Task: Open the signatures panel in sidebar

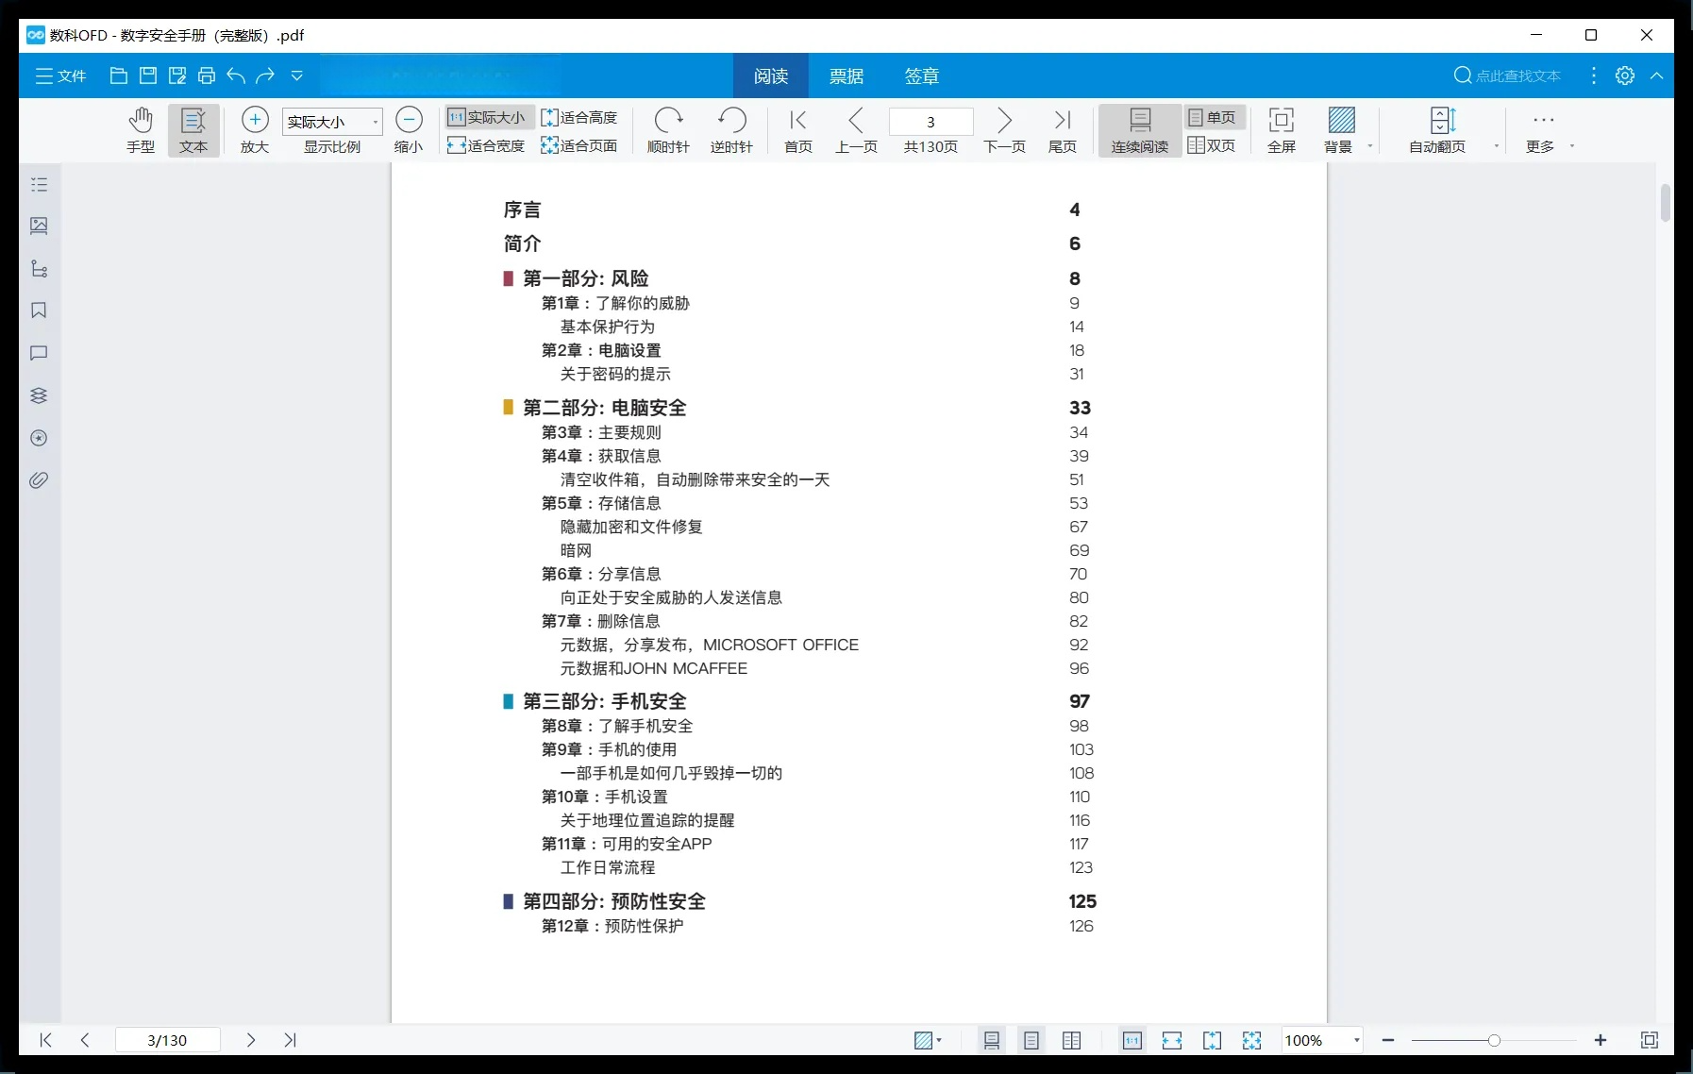Action: point(39,438)
